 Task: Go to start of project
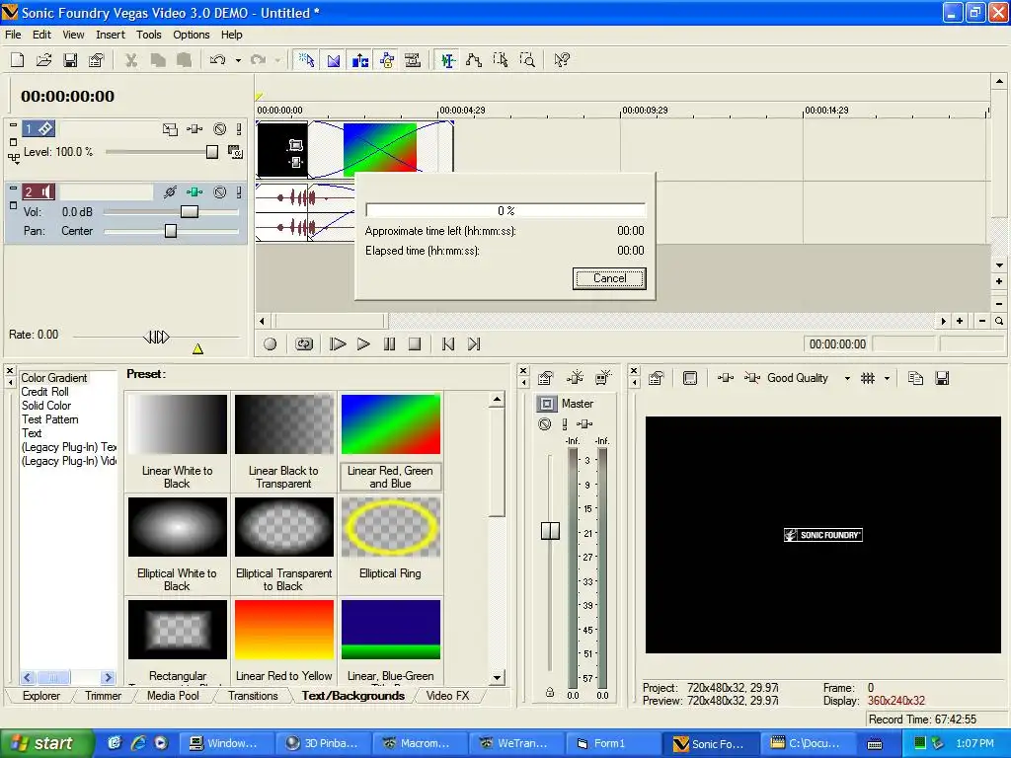click(x=448, y=344)
